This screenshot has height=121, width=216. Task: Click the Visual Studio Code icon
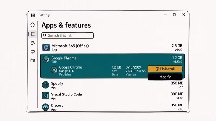pos(45,96)
